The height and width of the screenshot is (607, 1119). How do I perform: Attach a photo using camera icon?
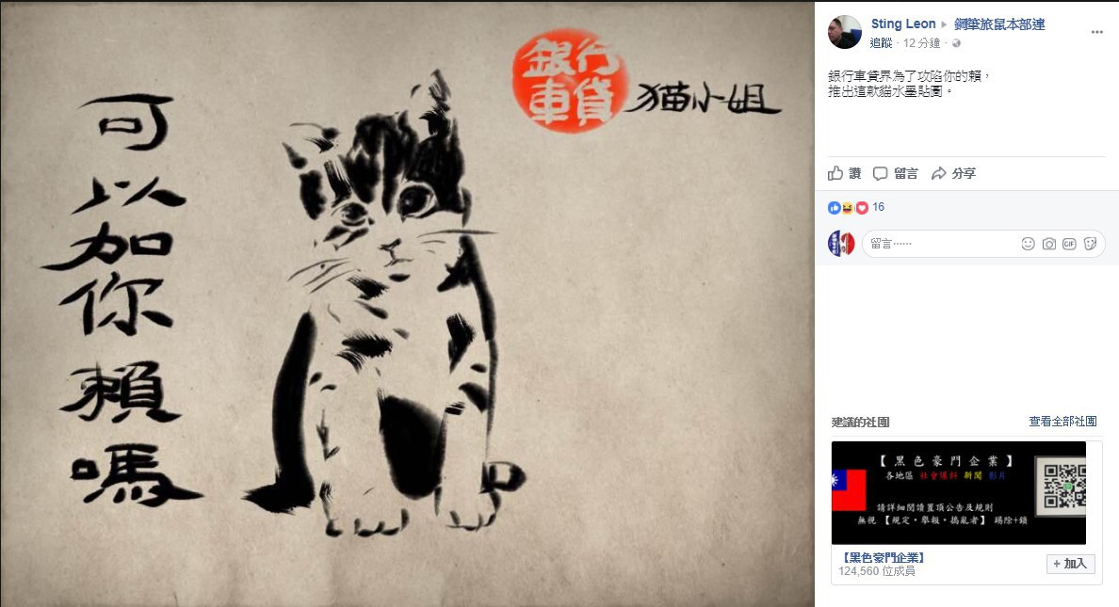click(1049, 244)
